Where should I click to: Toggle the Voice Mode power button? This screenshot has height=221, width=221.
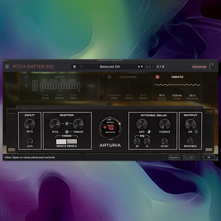[110, 77]
